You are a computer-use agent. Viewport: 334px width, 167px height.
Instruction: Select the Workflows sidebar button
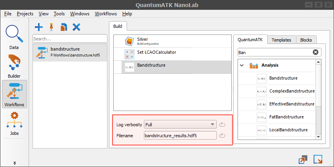[14, 94]
